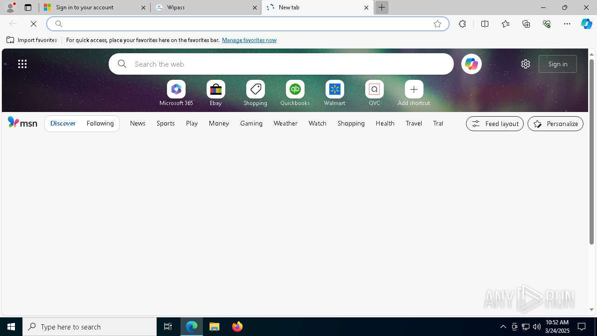The height and width of the screenshot is (336, 597).
Task: Select the Following feed tab
Action: click(x=100, y=123)
